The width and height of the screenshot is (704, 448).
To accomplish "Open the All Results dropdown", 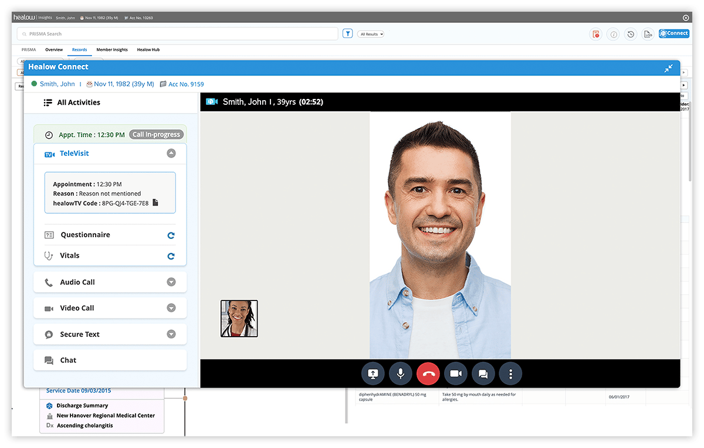I will pyautogui.click(x=371, y=34).
